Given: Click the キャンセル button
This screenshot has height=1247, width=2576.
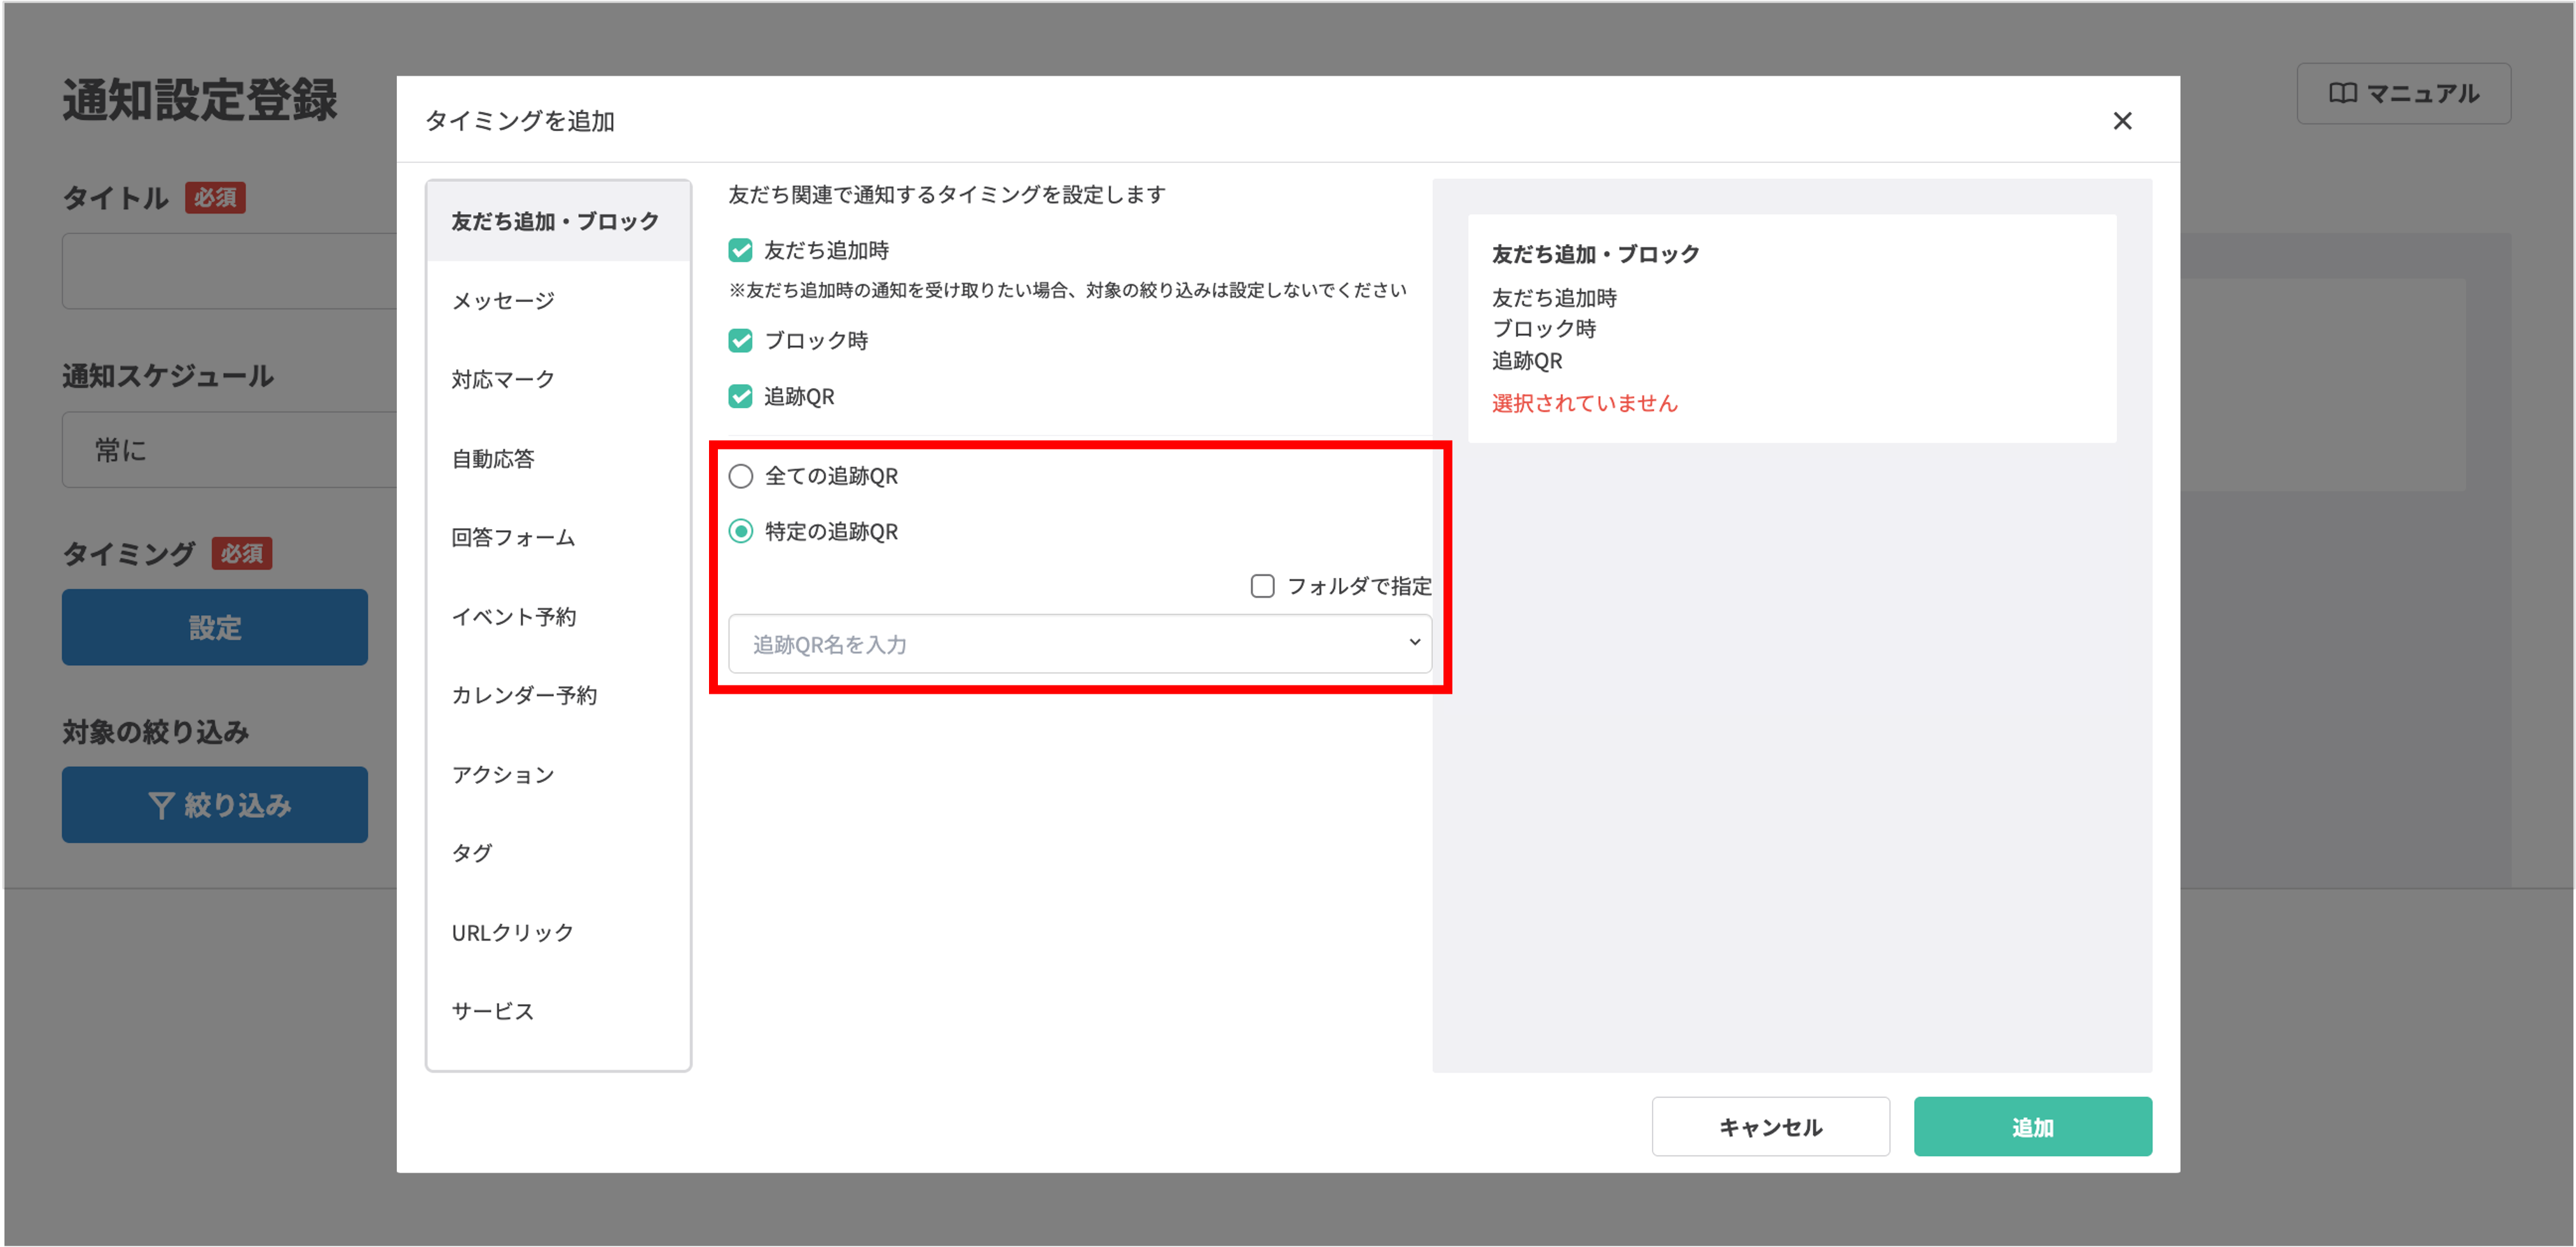Looking at the screenshot, I should (x=1770, y=1126).
